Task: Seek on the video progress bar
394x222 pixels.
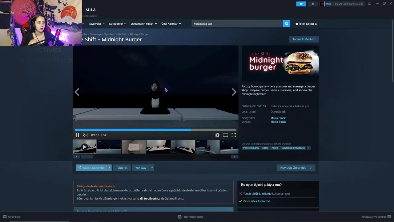Action: click(x=155, y=130)
